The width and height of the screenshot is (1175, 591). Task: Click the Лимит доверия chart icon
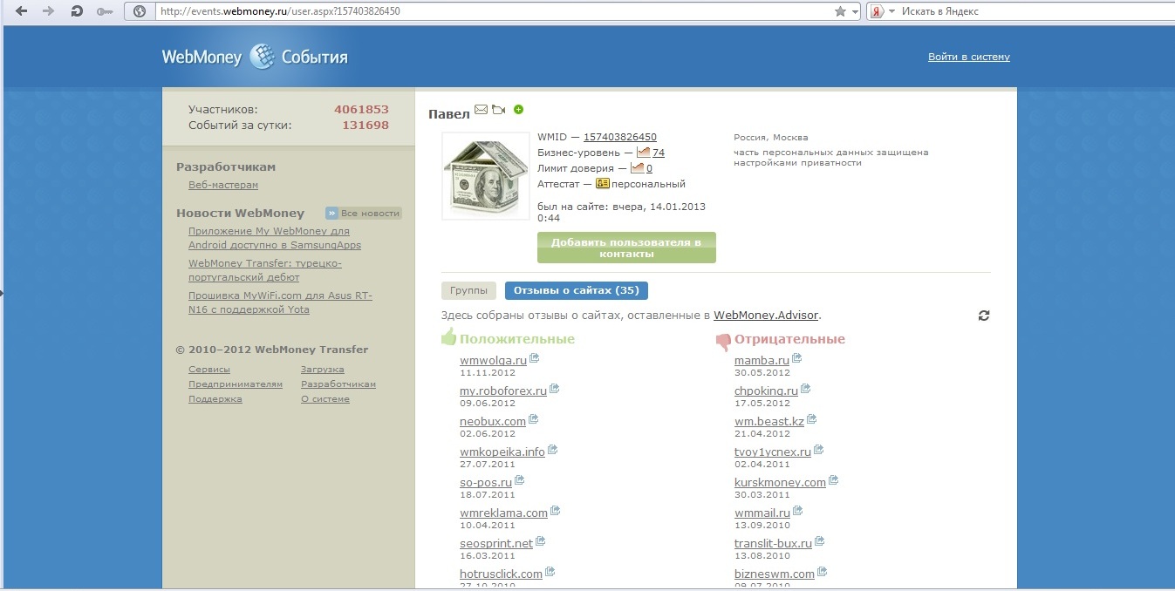[x=637, y=168]
